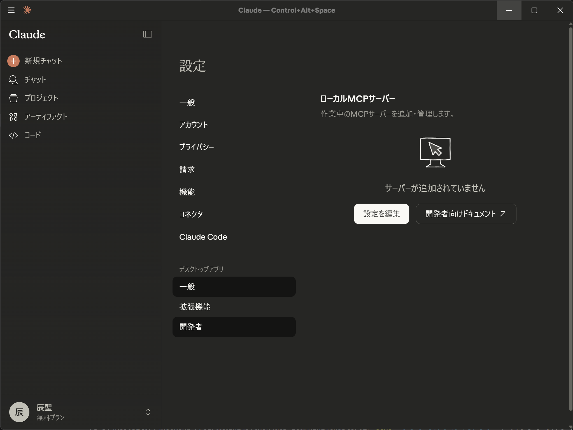Image resolution: width=573 pixels, height=430 pixels.
Task: Select the 一般 settings tab
Action: tap(187, 102)
